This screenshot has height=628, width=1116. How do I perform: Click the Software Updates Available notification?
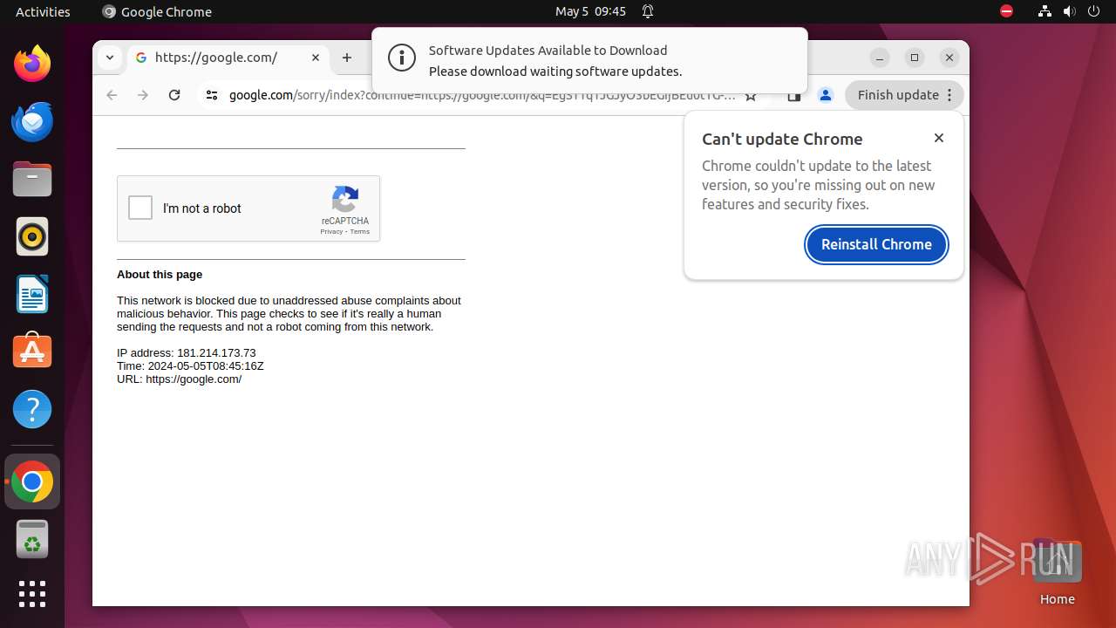(x=589, y=60)
